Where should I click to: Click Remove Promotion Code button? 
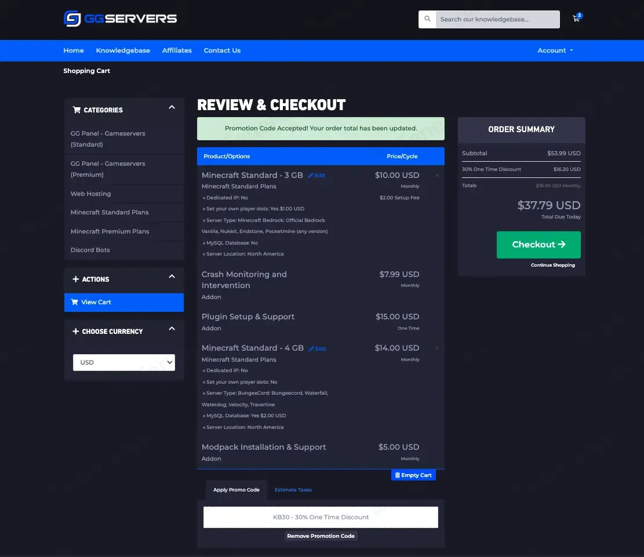click(x=321, y=536)
